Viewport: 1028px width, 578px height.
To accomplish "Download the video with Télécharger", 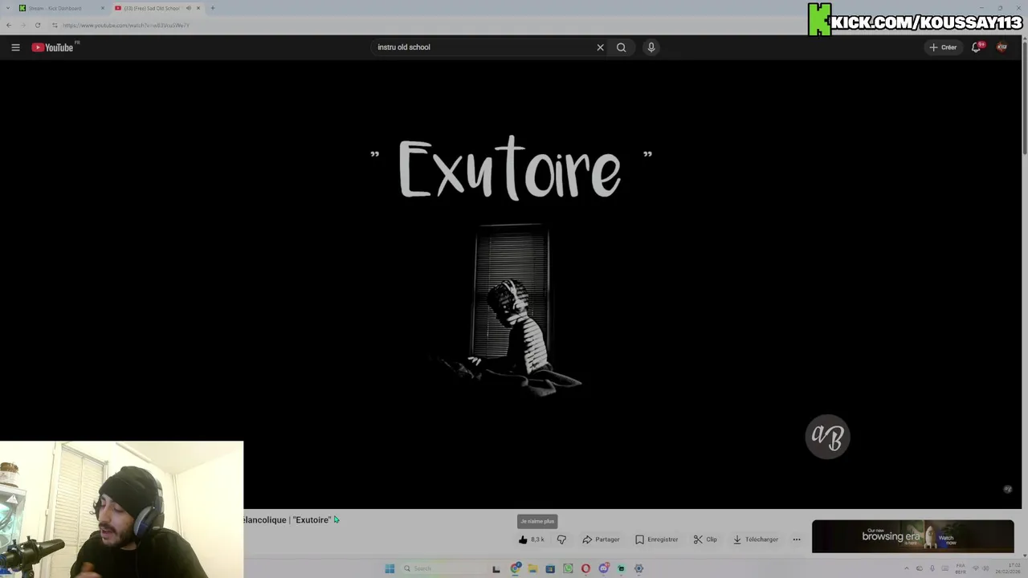I will pyautogui.click(x=755, y=539).
